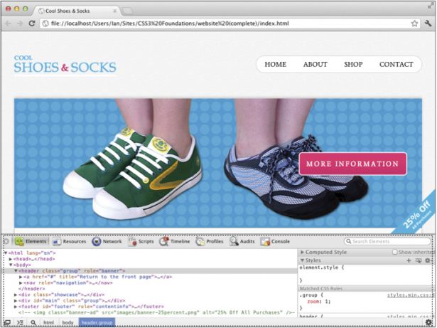Select the Cool Shoes & Socks browser tab

75,11
